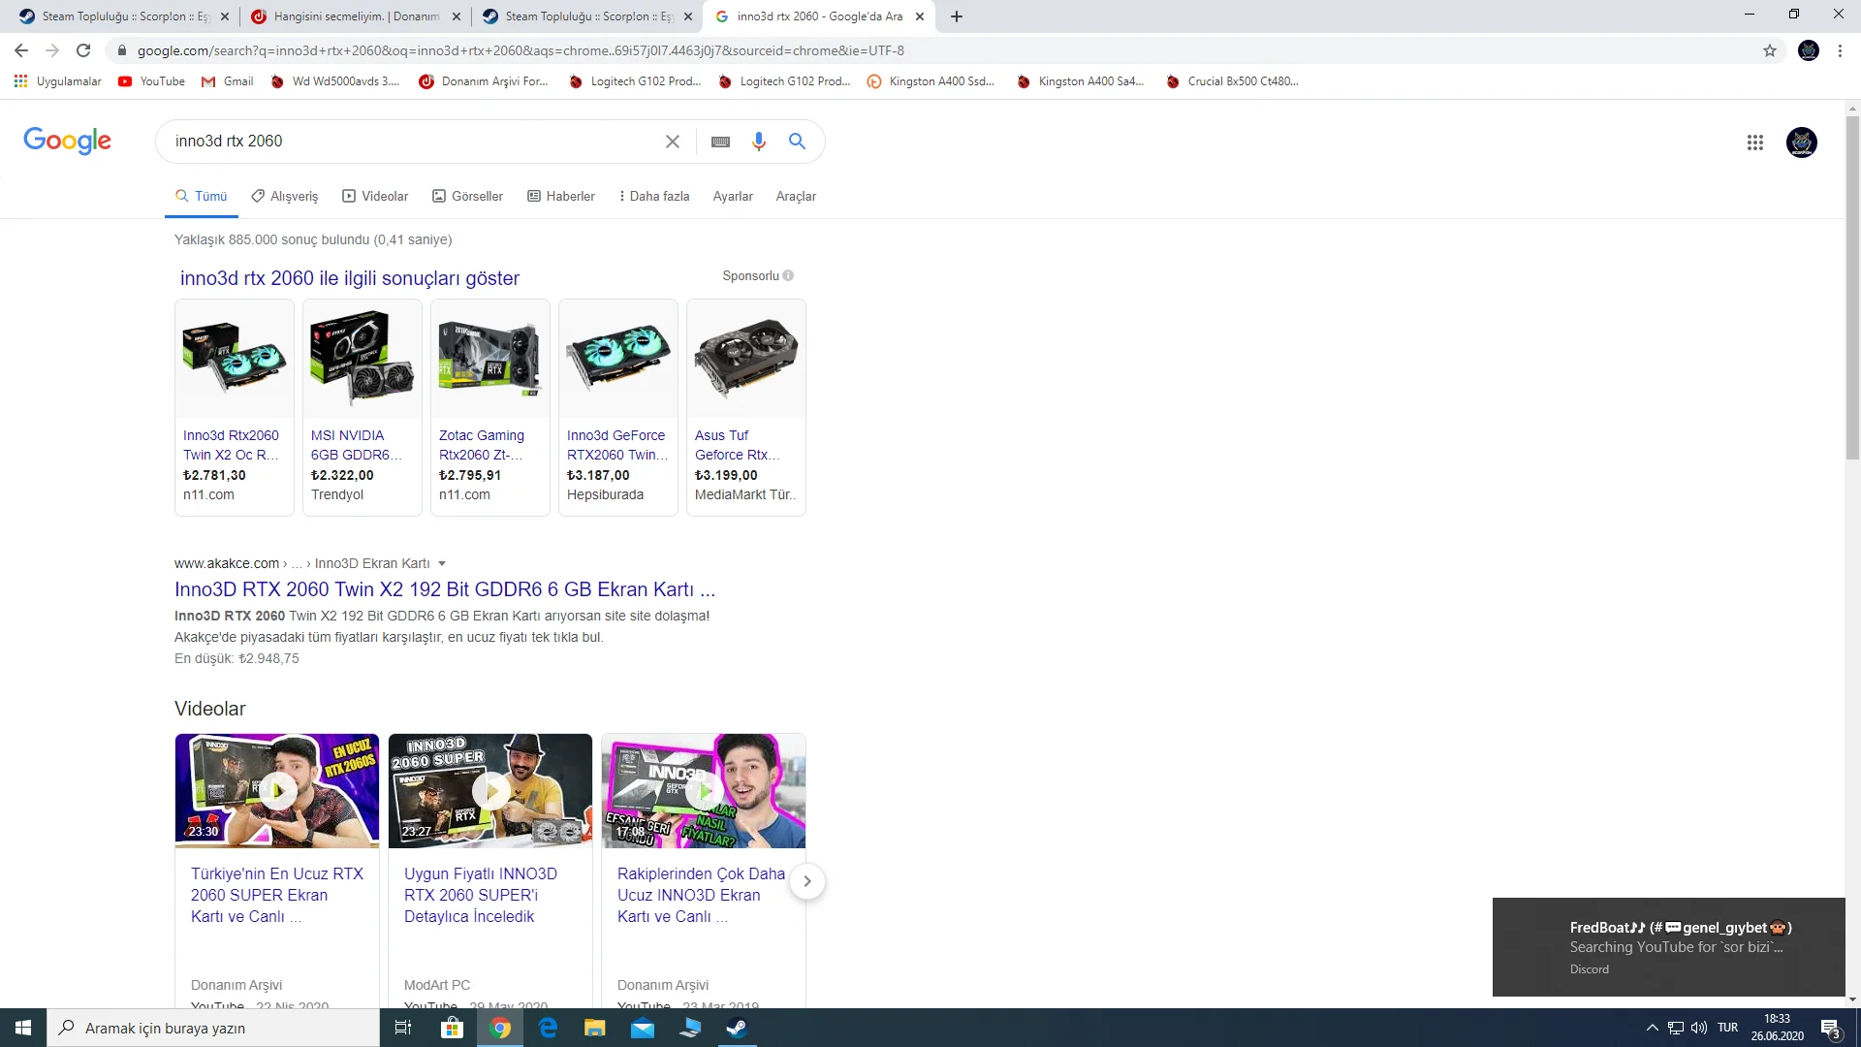Screen dimensions: 1861x1047
Task: Open the Google apps grid
Action: point(1755,143)
